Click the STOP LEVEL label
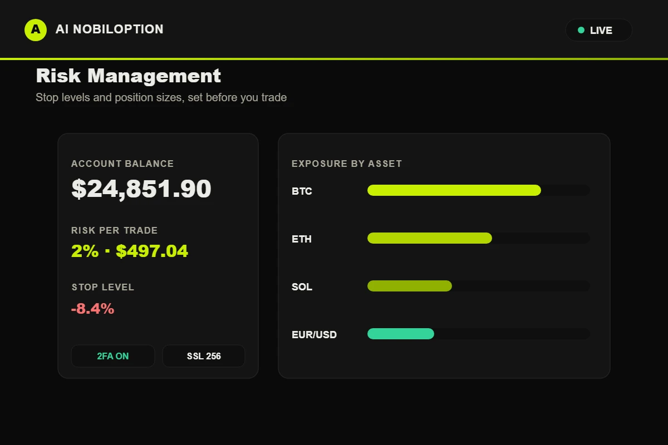 (x=102, y=287)
